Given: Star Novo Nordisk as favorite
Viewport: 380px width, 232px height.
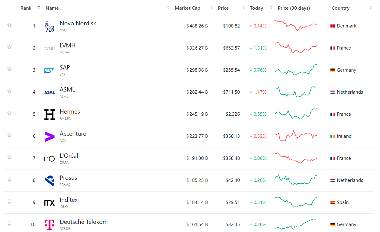Looking at the screenshot, I should pos(9,25).
